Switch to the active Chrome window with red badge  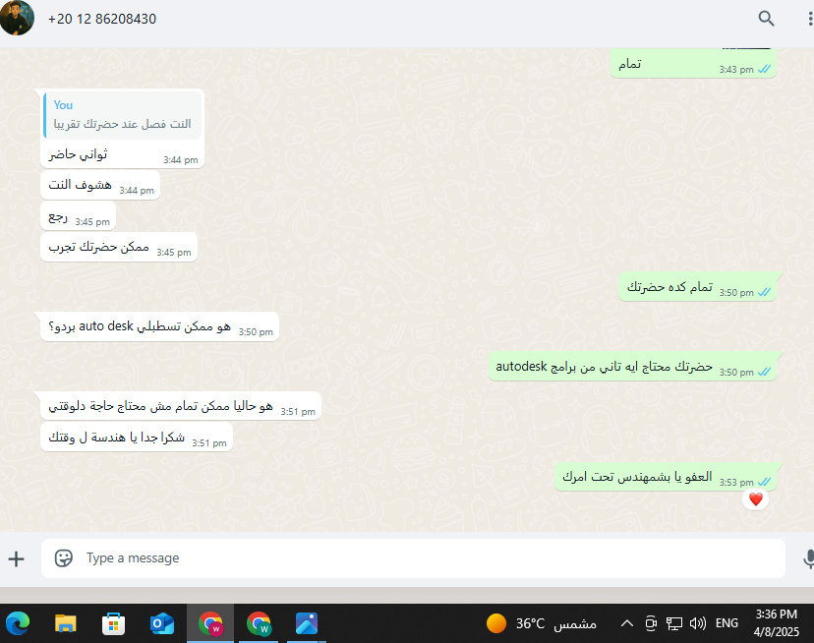pyautogui.click(x=210, y=623)
